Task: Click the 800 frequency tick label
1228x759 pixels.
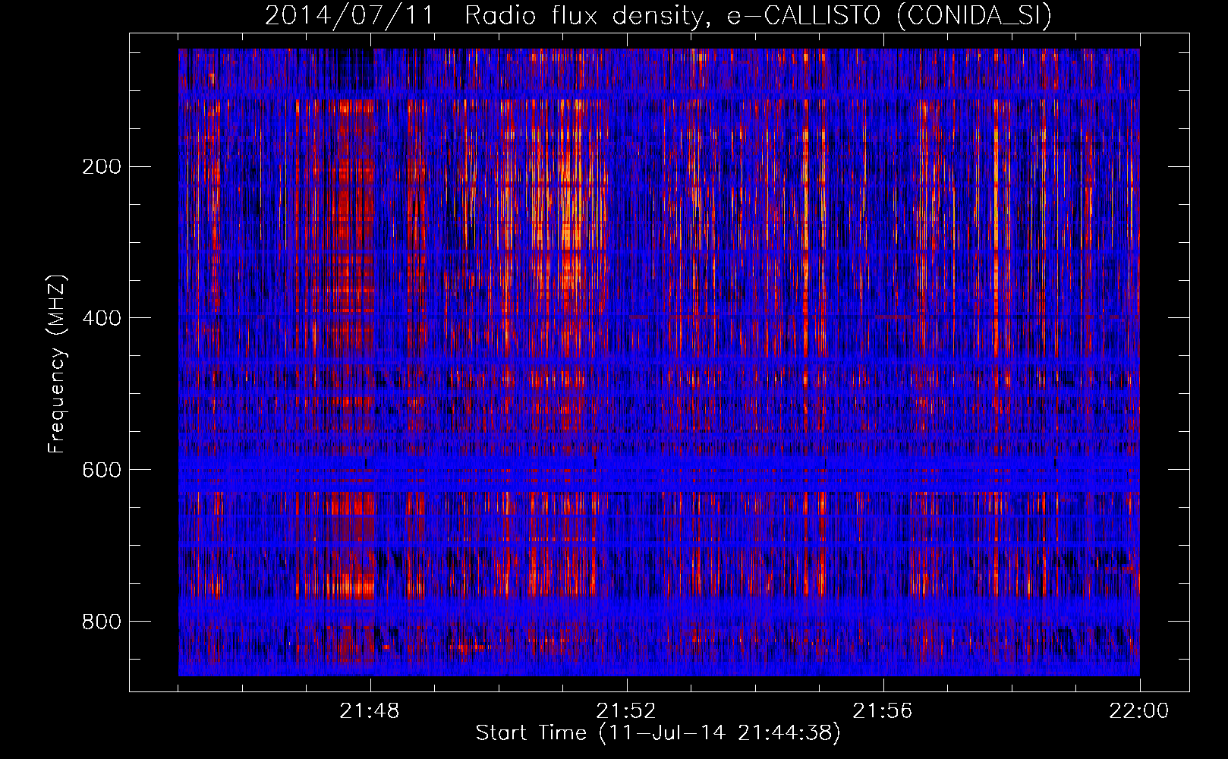Action: 102,621
